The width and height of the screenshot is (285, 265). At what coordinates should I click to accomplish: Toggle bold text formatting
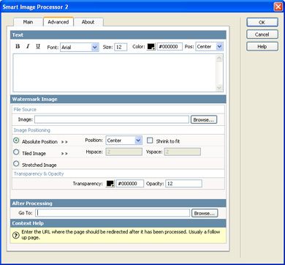click(x=18, y=46)
